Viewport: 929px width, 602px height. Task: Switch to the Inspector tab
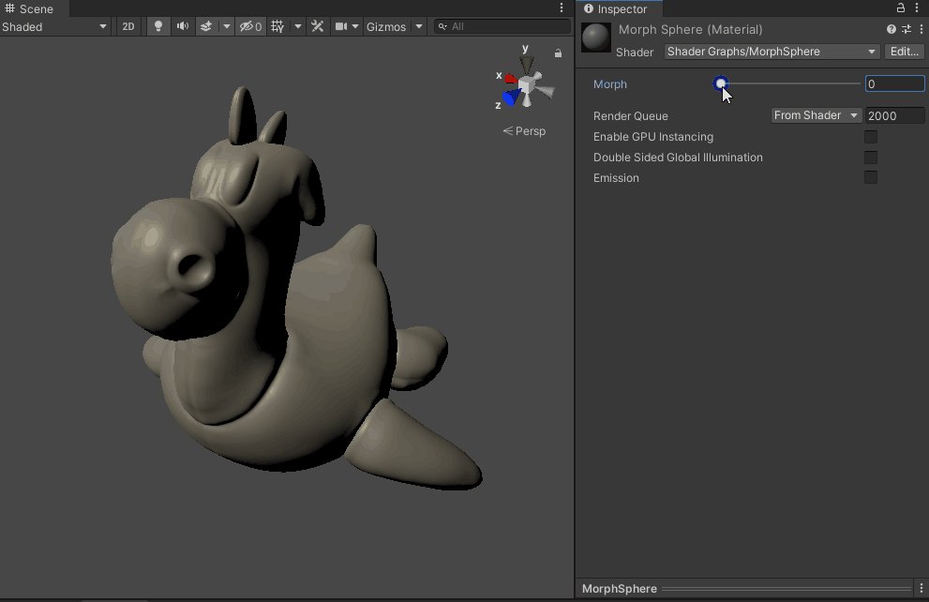coord(619,8)
